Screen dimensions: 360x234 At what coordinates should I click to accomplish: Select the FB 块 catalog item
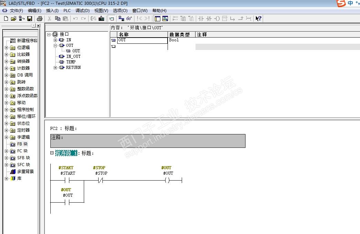22,144
